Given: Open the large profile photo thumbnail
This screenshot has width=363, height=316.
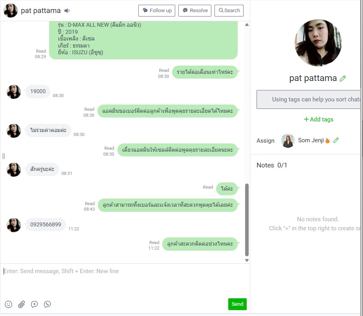Looking at the screenshot, I should click(x=318, y=43).
